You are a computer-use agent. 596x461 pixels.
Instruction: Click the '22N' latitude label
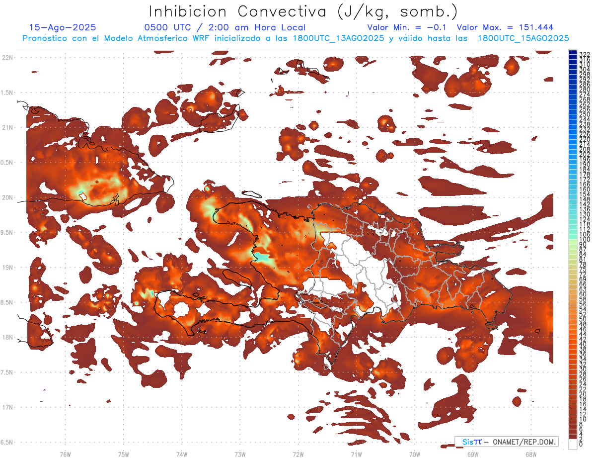coord(7,58)
